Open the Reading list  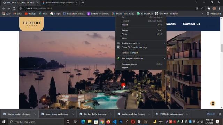coord(214,14)
